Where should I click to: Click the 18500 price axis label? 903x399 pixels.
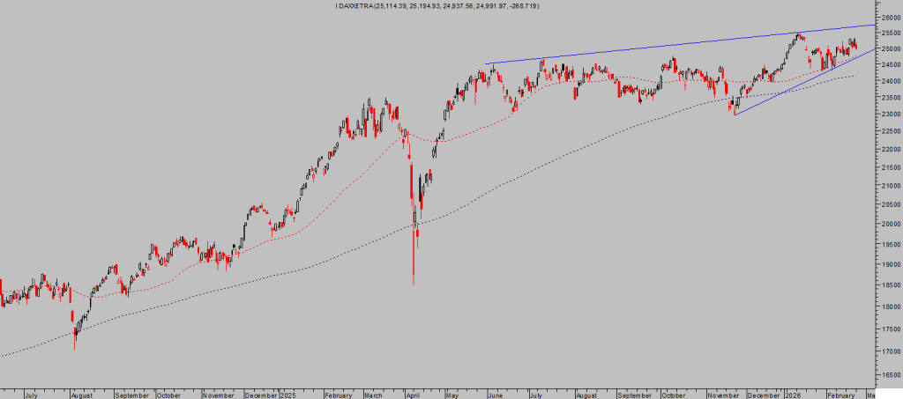(890, 284)
